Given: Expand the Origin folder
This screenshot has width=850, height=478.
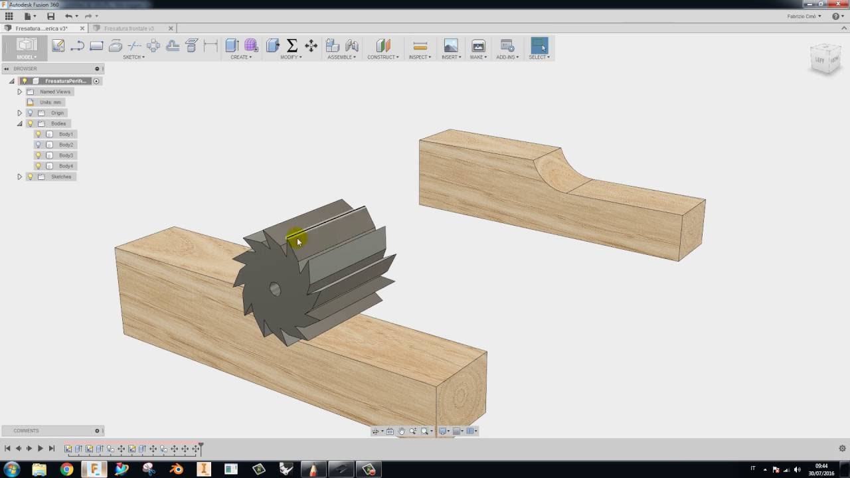Looking at the screenshot, I should tap(19, 113).
